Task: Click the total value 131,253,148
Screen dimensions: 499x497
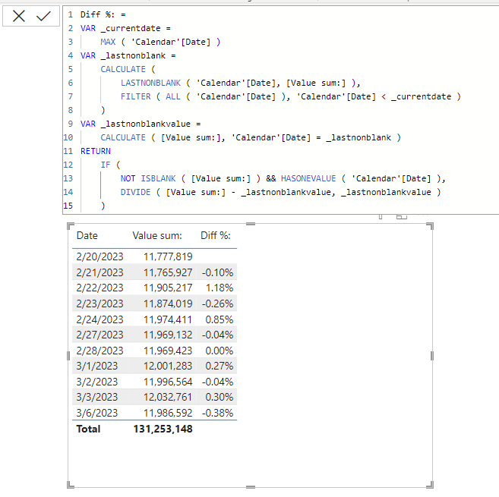Action: [163, 429]
